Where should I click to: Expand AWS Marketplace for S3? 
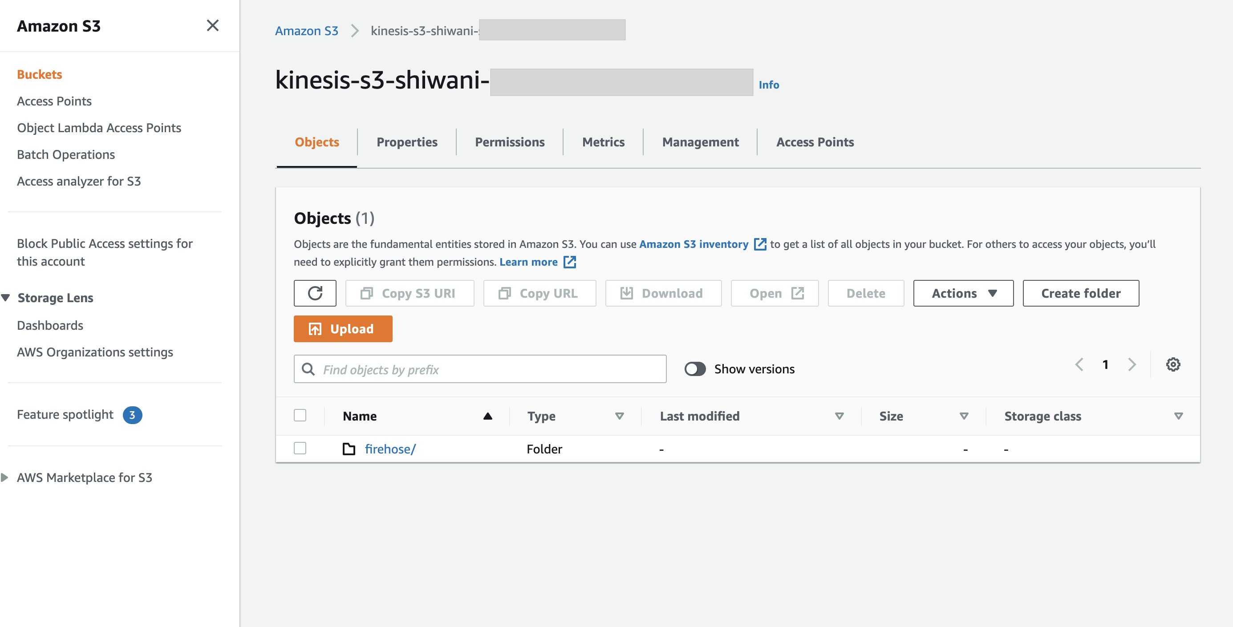(5, 477)
